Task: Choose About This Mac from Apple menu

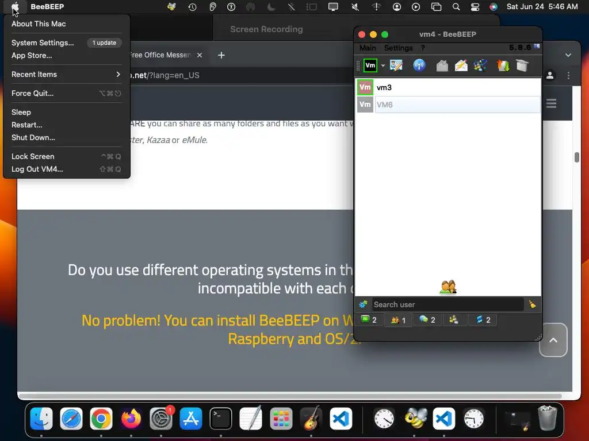Action: point(67,24)
